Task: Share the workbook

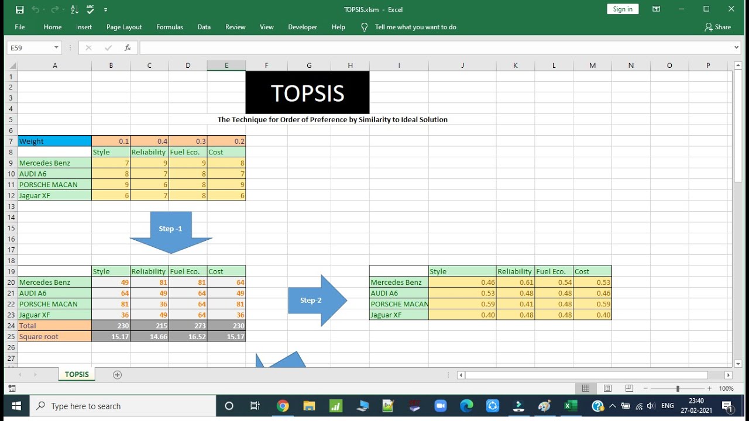Action: click(718, 27)
